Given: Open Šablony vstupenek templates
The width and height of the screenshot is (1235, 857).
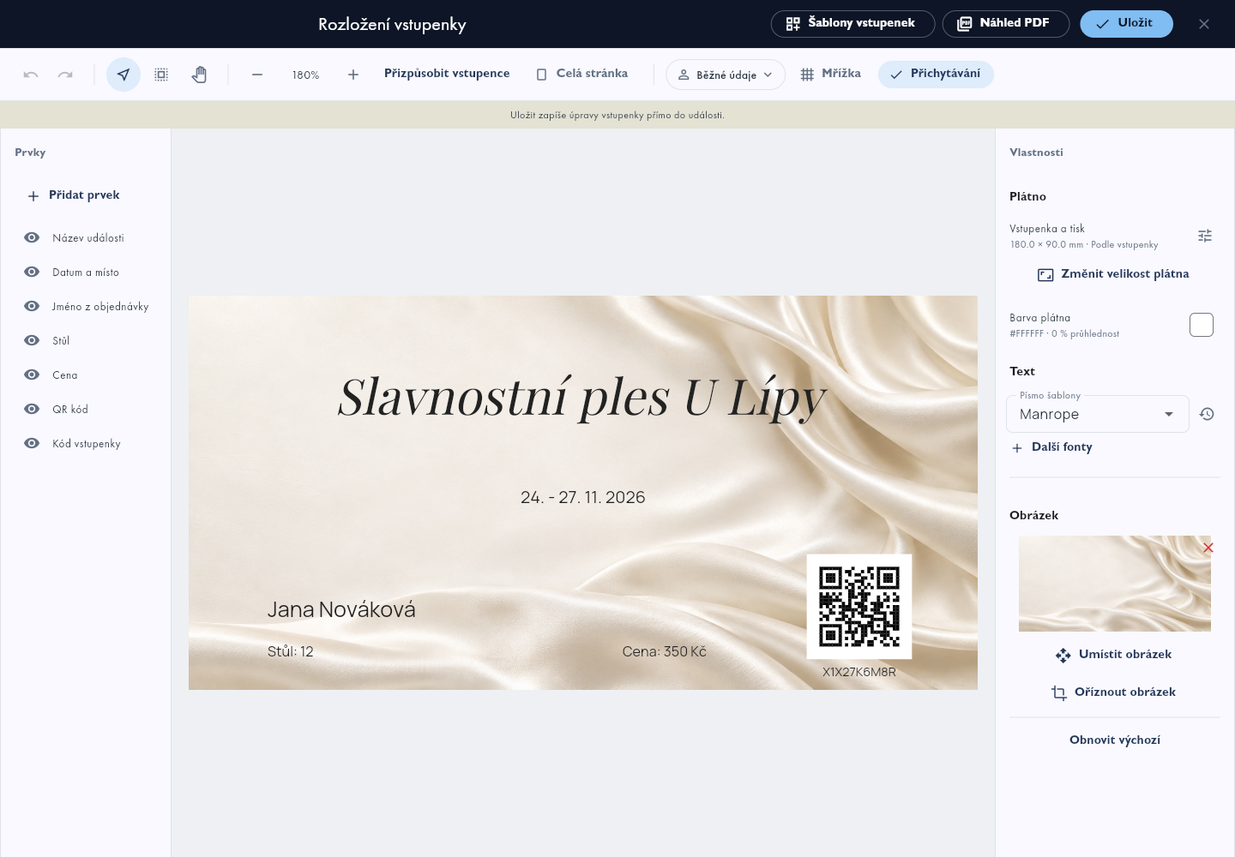Looking at the screenshot, I should (x=852, y=24).
